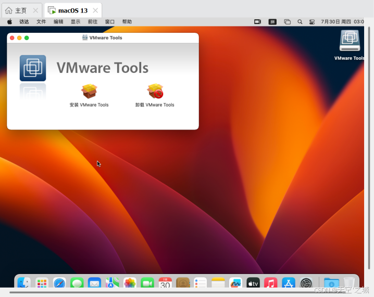This screenshot has height=297, width=374.
Task: Zoom the VMware Tools window with green button
Action: coord(27,38)
